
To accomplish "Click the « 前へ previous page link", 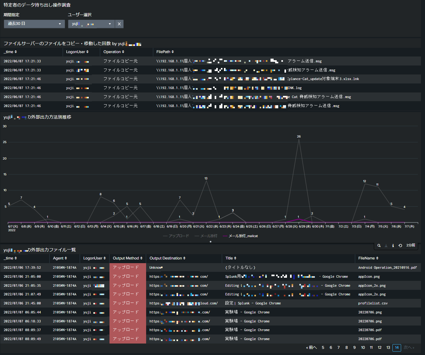I will coord(311,348).
